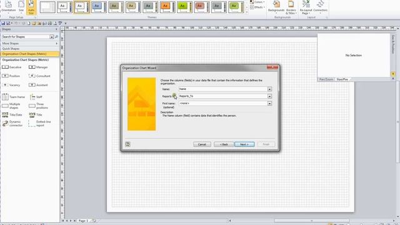
Task: Switch to the Pan/Zoom tab
Action: point(326,79)
